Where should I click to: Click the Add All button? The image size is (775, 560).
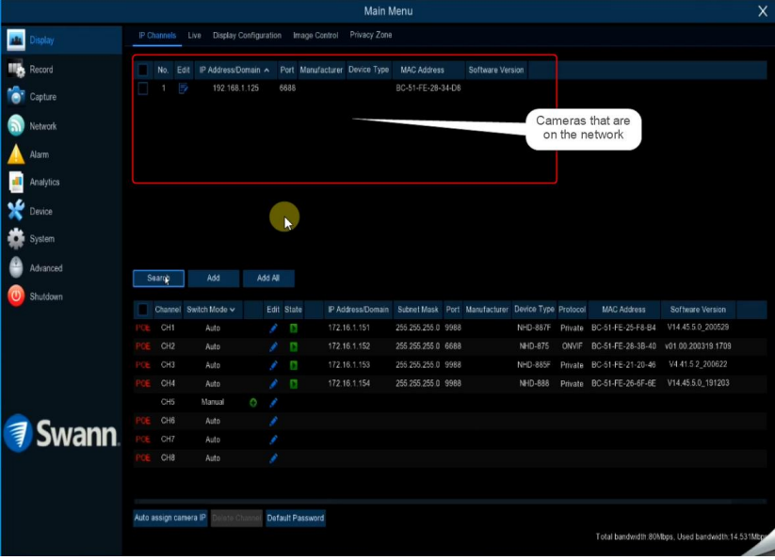[x=268, y=279]
